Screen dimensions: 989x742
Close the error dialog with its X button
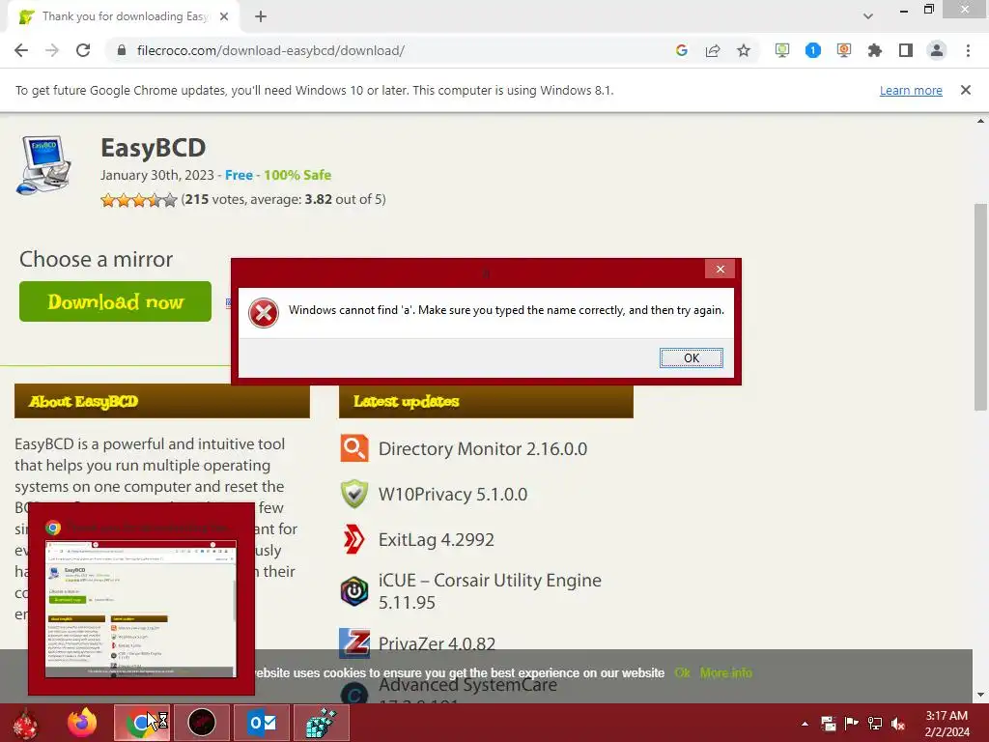tap(721, 270)
